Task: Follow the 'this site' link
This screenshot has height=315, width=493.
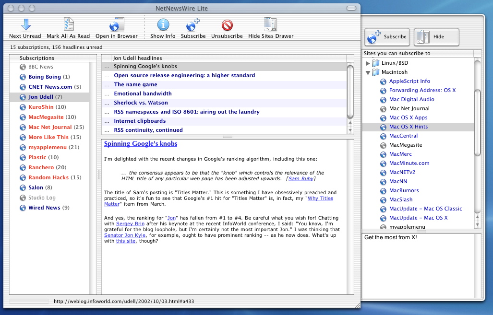Action: click(x=126, y=241)
